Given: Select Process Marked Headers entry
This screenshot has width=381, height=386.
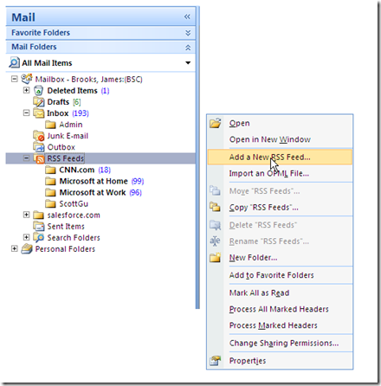Looking at the screenshot, I should (x=280, y=325).
